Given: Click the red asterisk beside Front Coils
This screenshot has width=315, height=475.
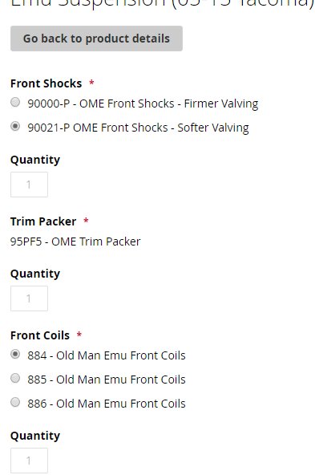Looking at the screenshot, I should pos(79,335).
